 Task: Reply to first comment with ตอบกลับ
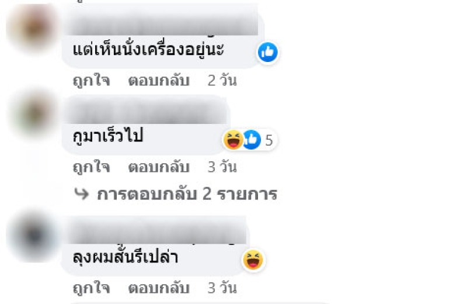tap(159, 80)
